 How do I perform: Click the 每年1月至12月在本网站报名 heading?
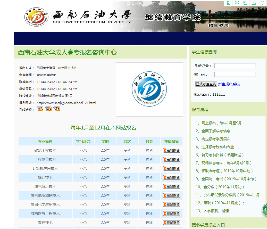click(103, 128)
